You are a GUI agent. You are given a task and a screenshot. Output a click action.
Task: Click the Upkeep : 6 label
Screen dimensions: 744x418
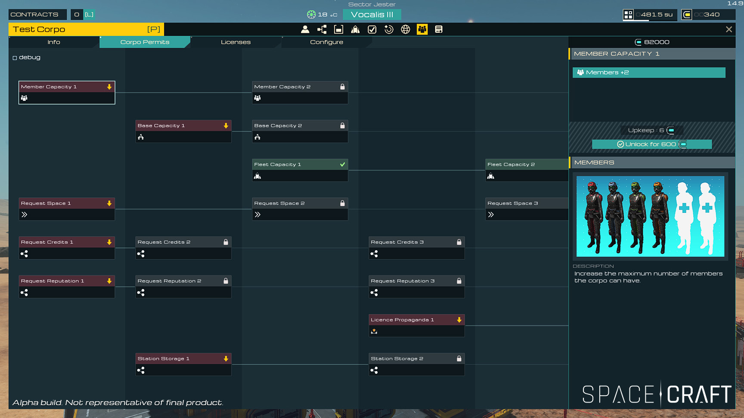tap(651, 130)
